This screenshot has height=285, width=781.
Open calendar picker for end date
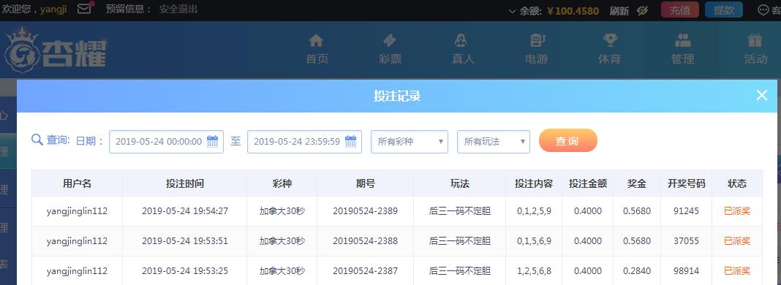pos(351,141)
